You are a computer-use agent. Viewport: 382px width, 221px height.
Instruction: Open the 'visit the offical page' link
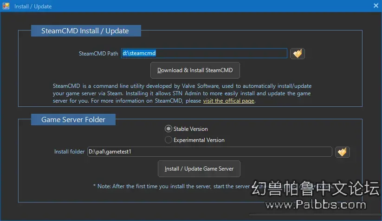tap(228, 101)
